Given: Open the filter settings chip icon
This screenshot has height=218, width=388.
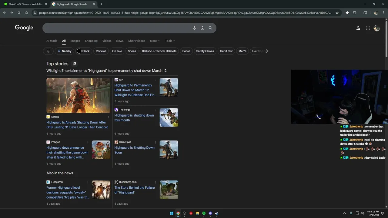Looking at the screenshot, I should pyautogui.click(x=48, y=51).
